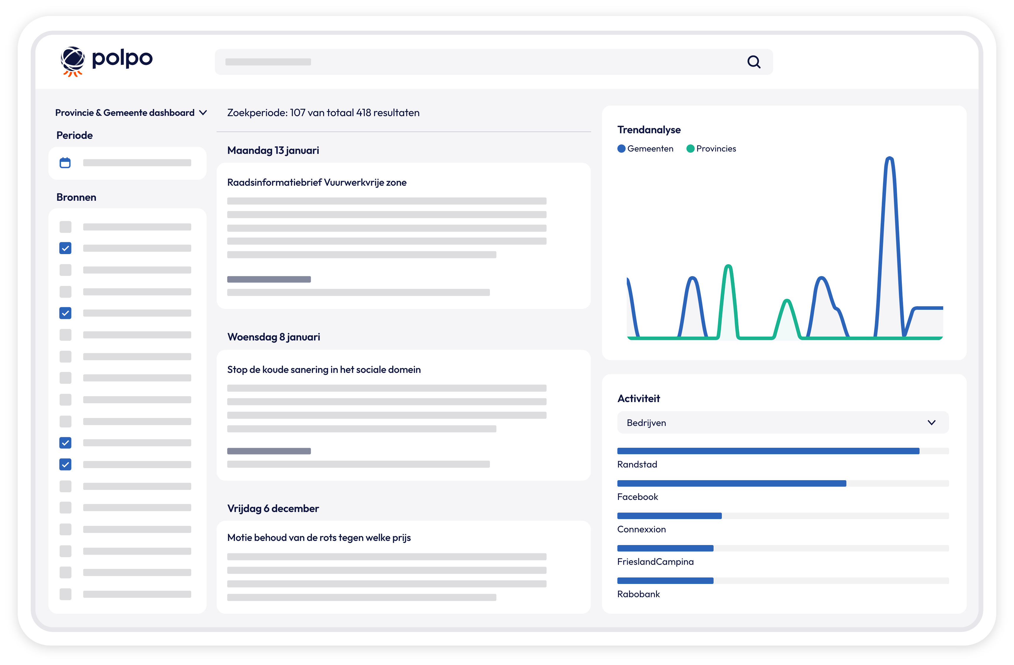Uncheck the second Bronnen checkbox

click(x=65, y=248)
